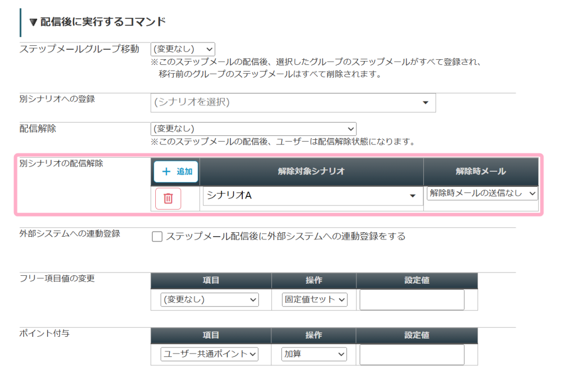
Task: Click the フリー項目値の変更 設定値 input field
Action: (x=412, y=300)
